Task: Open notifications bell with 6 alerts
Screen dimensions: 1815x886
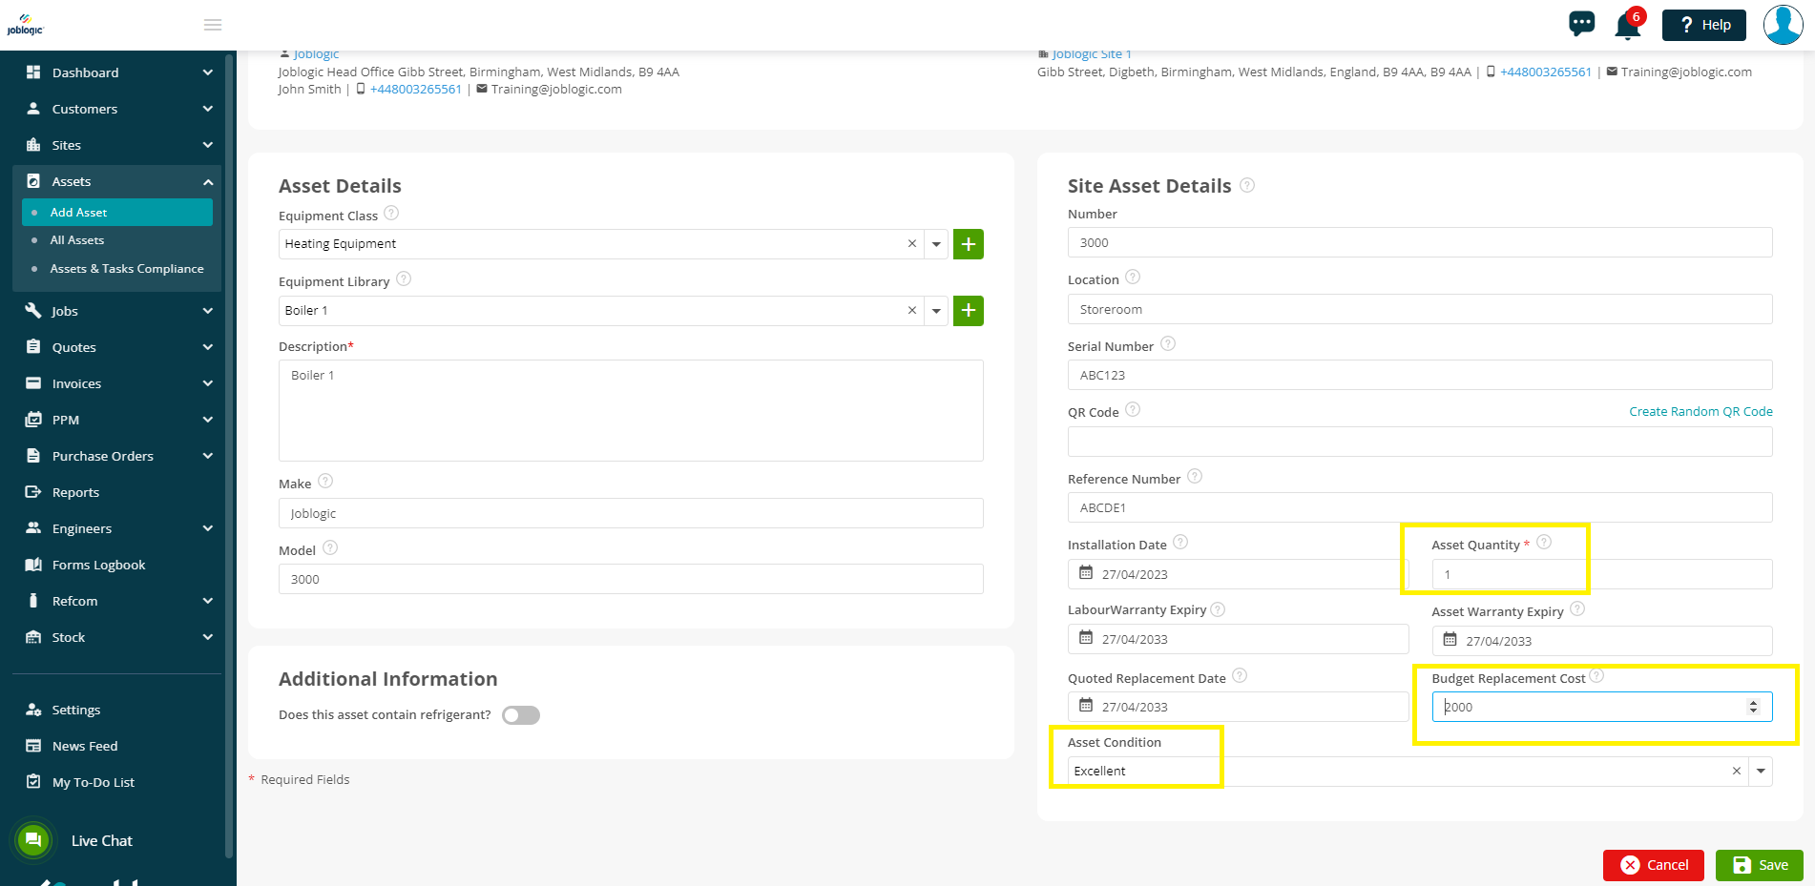Action: (1628, 25)
